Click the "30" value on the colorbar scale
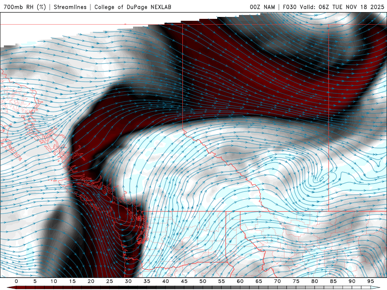 128,281
